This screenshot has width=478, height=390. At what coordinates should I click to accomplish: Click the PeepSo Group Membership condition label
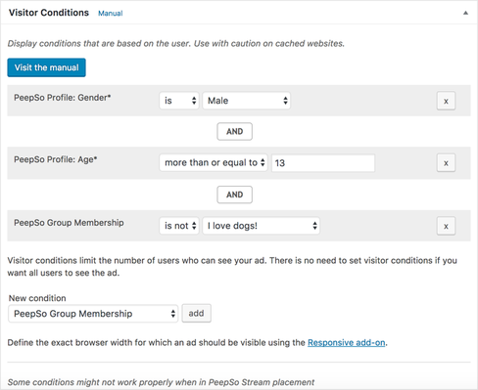tap(69, 223)
